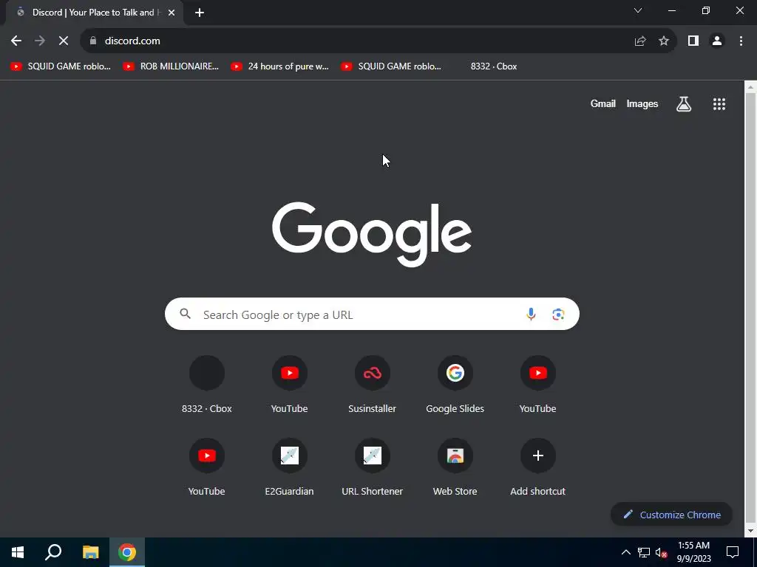Image resolution: width=757 pixels, height=567 pixels.
Task: Open File Explorer from the taskbar
Action: [90, 552]
